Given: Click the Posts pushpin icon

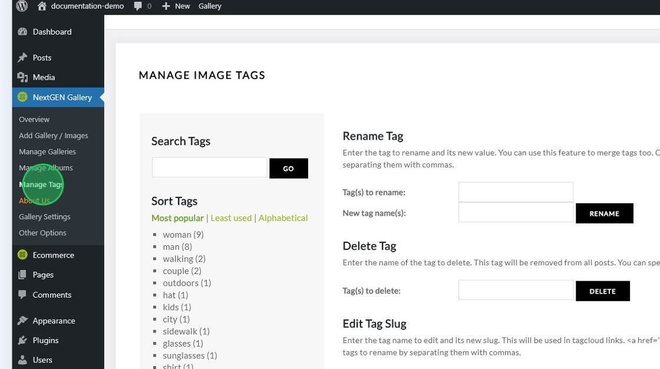Looking at the screenshot, I should pyautogui.click(x=22, y=58).
